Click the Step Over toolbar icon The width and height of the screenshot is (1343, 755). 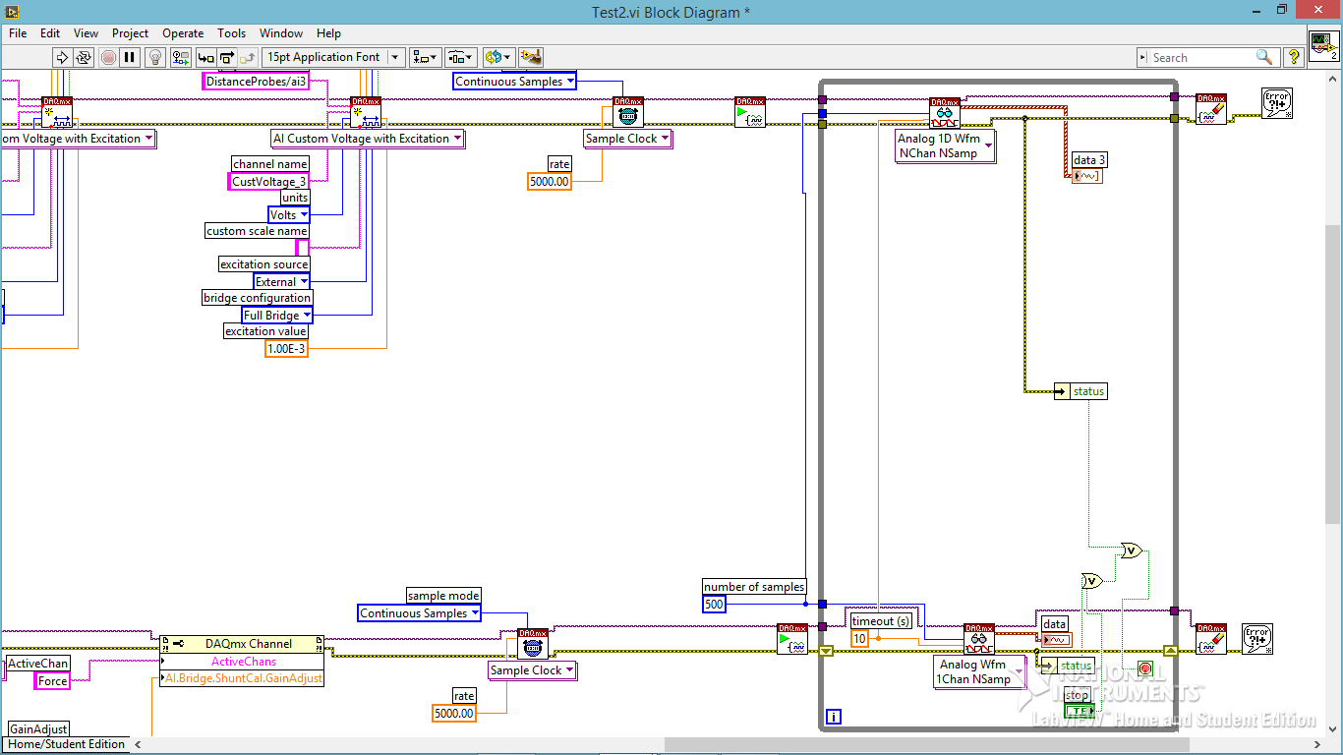pyautogui.click(x=227, y=57)
